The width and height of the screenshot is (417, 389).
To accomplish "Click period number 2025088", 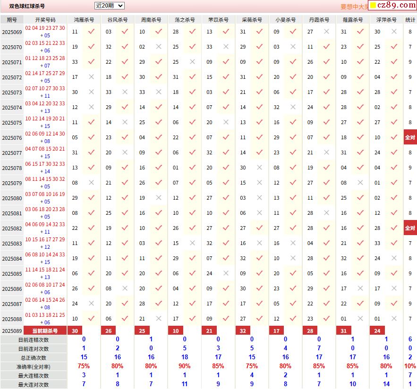I will click(12, 319).
